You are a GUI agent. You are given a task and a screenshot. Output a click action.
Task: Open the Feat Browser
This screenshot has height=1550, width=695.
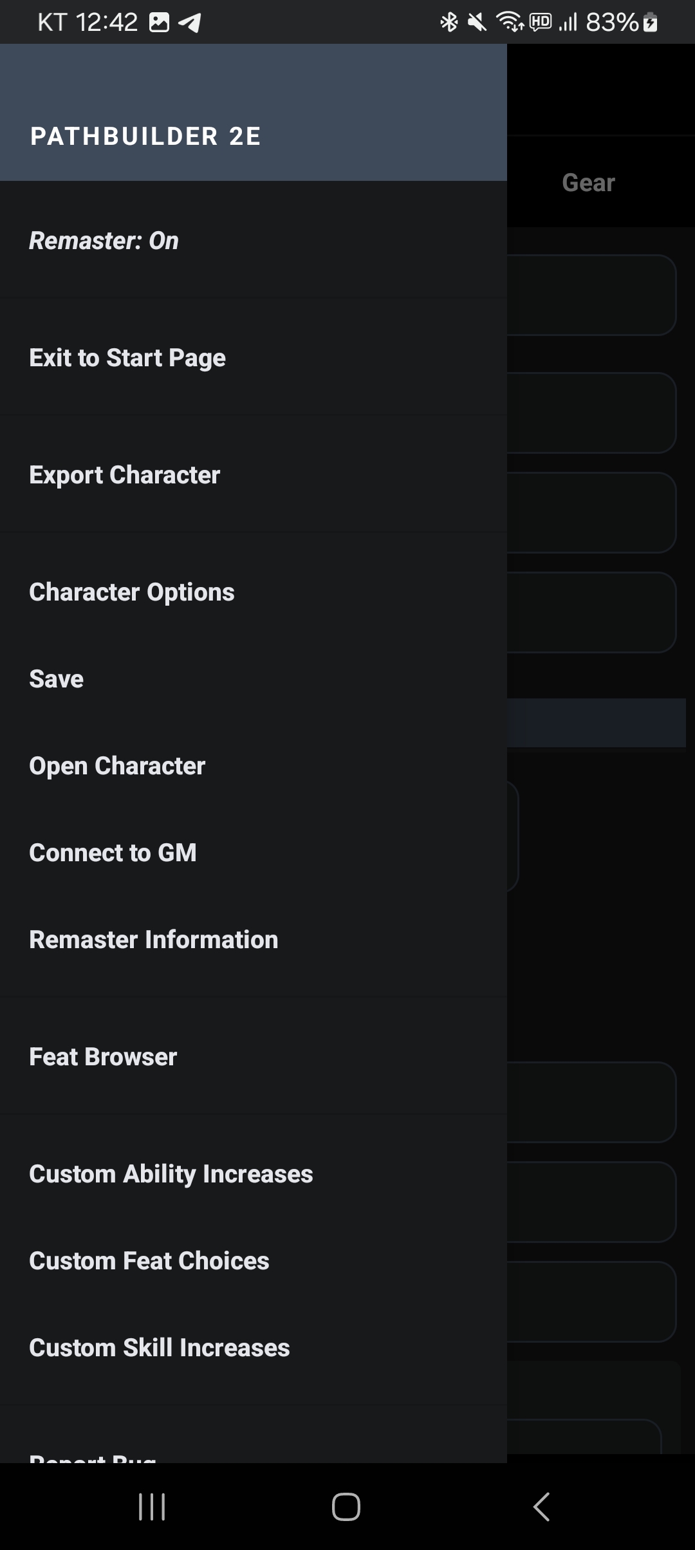tap(103, 1057)
